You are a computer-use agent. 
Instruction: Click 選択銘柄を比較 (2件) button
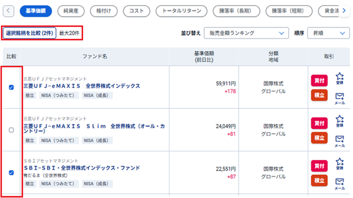pyautogui.click(x=30, y=33)
